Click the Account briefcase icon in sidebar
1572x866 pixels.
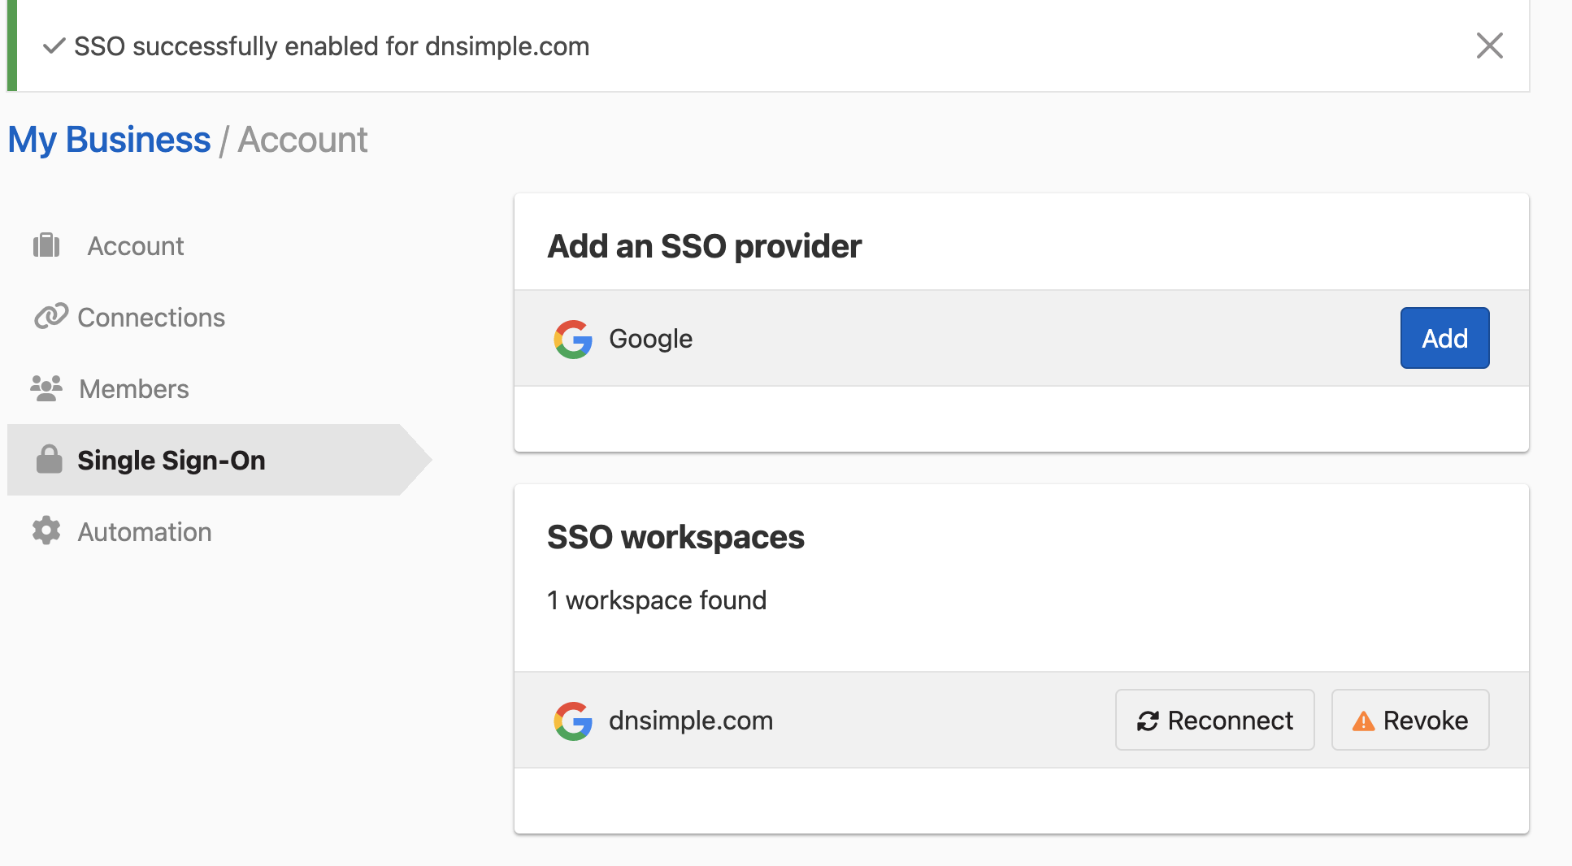[46, 245]
